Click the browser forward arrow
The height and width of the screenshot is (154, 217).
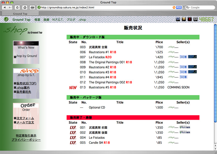(10, 7)
